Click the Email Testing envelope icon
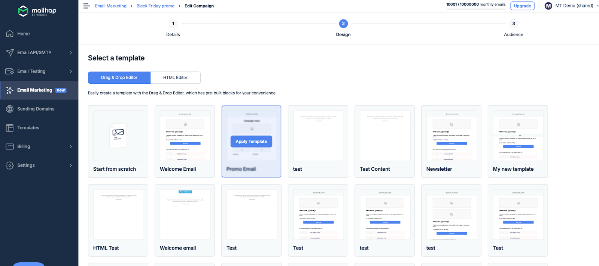The image size is (599, 266). tap(10, 71)
